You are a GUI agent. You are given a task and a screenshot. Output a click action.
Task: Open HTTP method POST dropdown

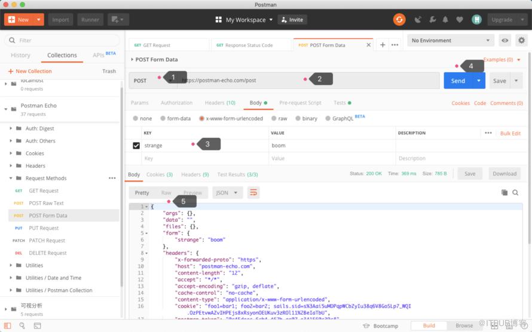point(152,81)
